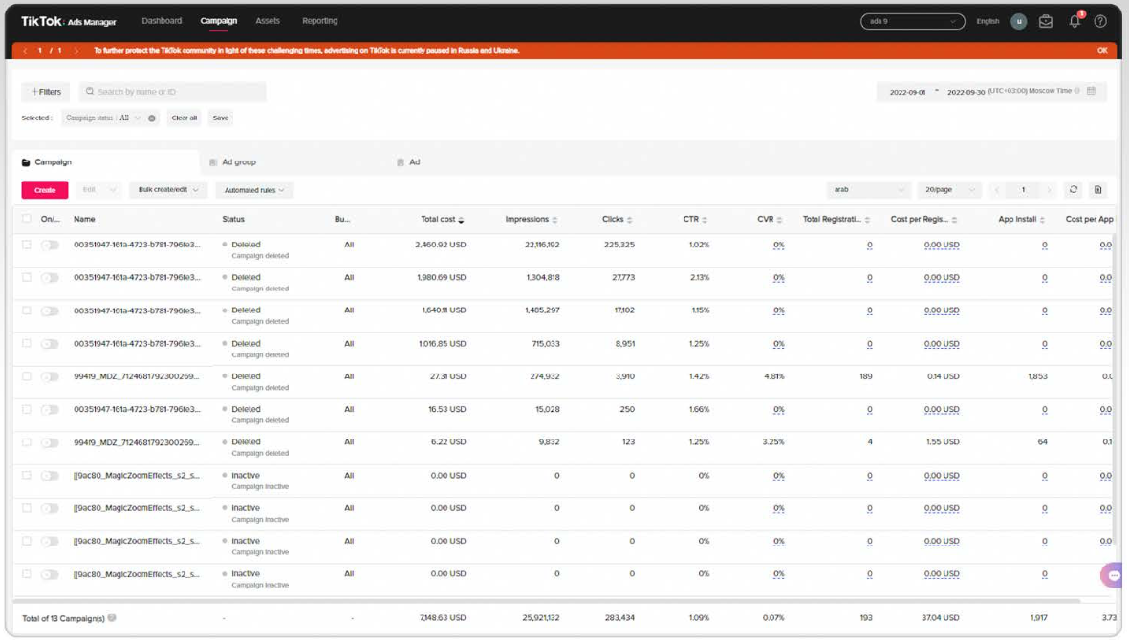
Task: Click the export table data icon
Action: click(x=1097, y=189)
